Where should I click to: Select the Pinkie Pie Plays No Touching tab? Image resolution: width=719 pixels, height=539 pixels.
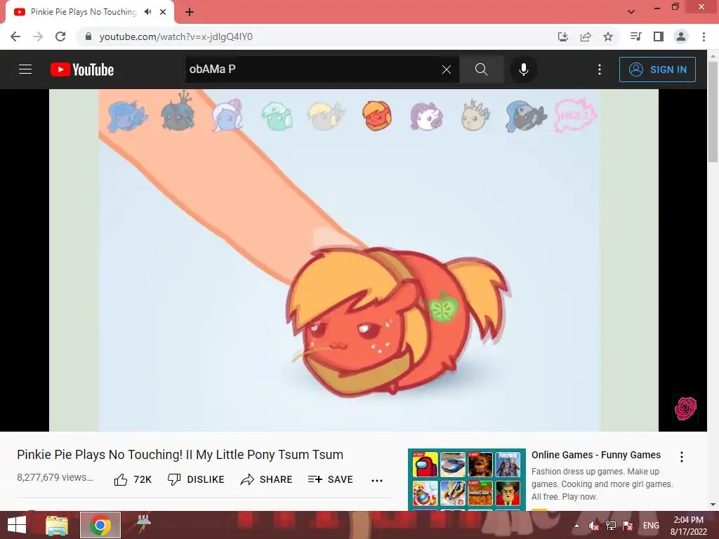point(84,12)
